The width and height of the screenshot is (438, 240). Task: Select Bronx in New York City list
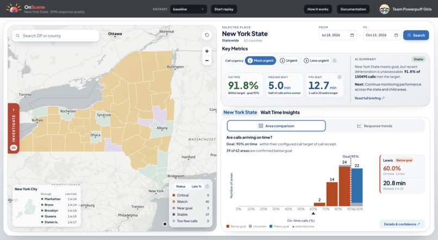click(x=59, y=205)
